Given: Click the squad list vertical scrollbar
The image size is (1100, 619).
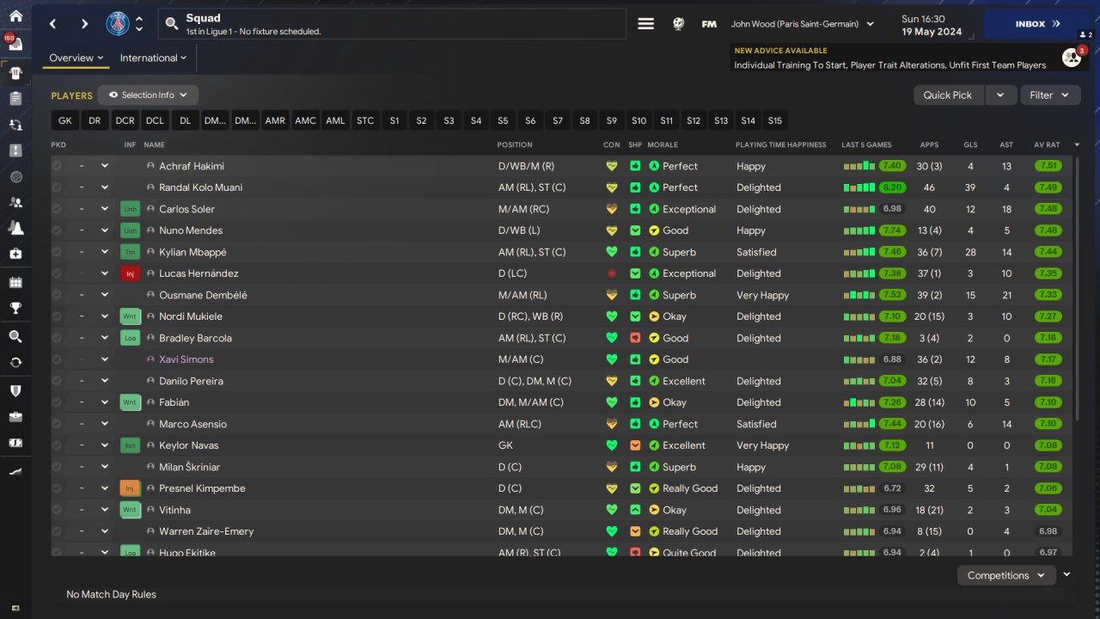Looking at the screenshot, I should [x=1076, y=288].
